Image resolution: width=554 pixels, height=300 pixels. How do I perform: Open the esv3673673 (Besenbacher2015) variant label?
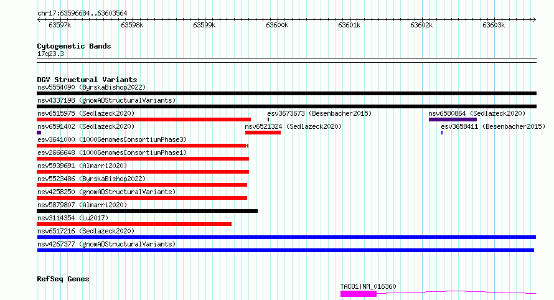319,113
